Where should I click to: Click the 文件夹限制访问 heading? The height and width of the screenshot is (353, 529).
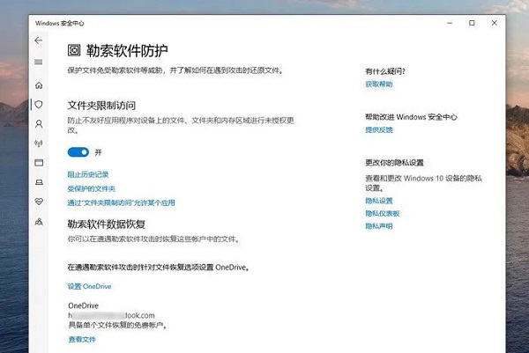101,106
